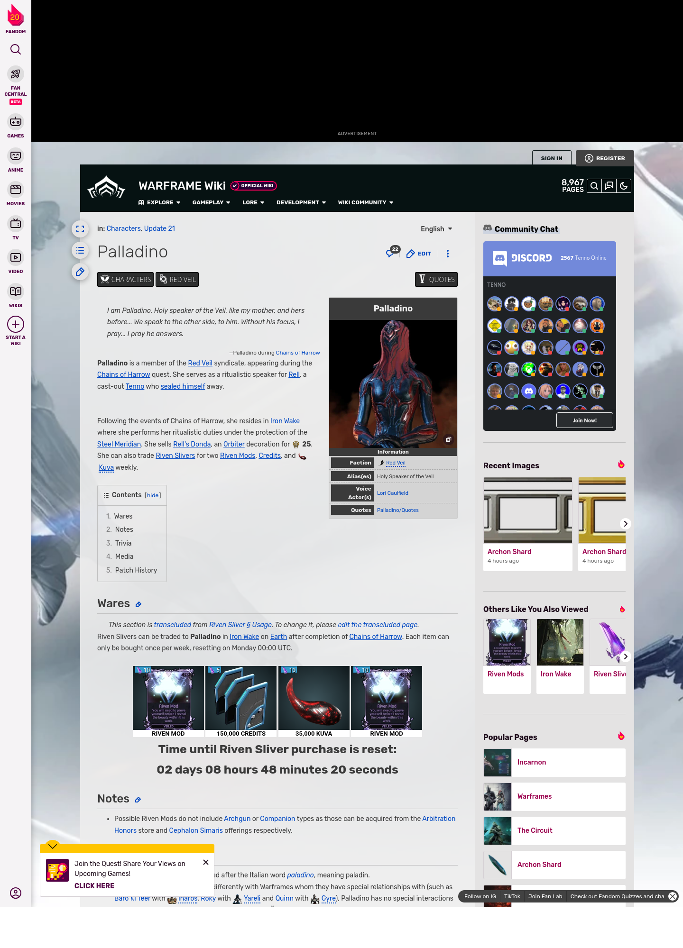
Task: Open the Chains of Harrow quote link
Action: (298, 353)
